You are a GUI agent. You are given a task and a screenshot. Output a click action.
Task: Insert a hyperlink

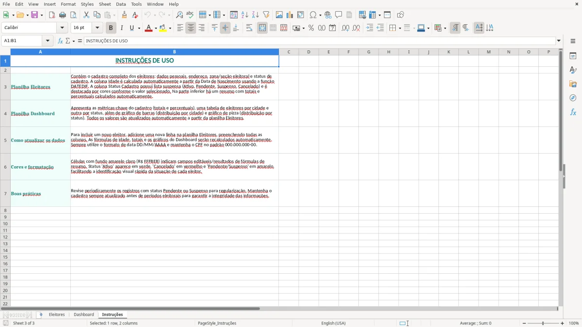(328, 15)
